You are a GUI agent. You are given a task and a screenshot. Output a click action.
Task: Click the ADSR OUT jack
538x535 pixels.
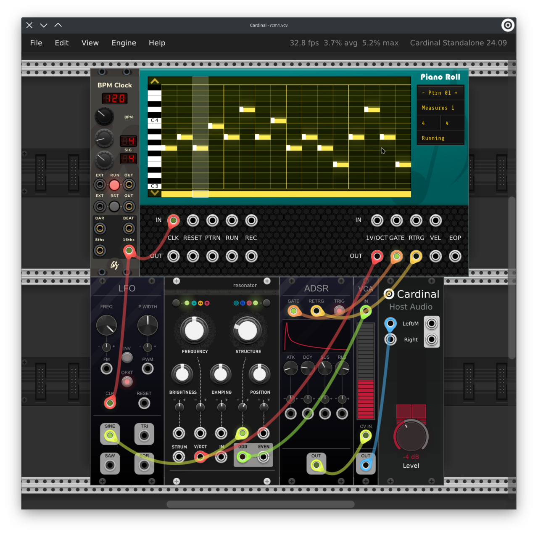[316, 465]
